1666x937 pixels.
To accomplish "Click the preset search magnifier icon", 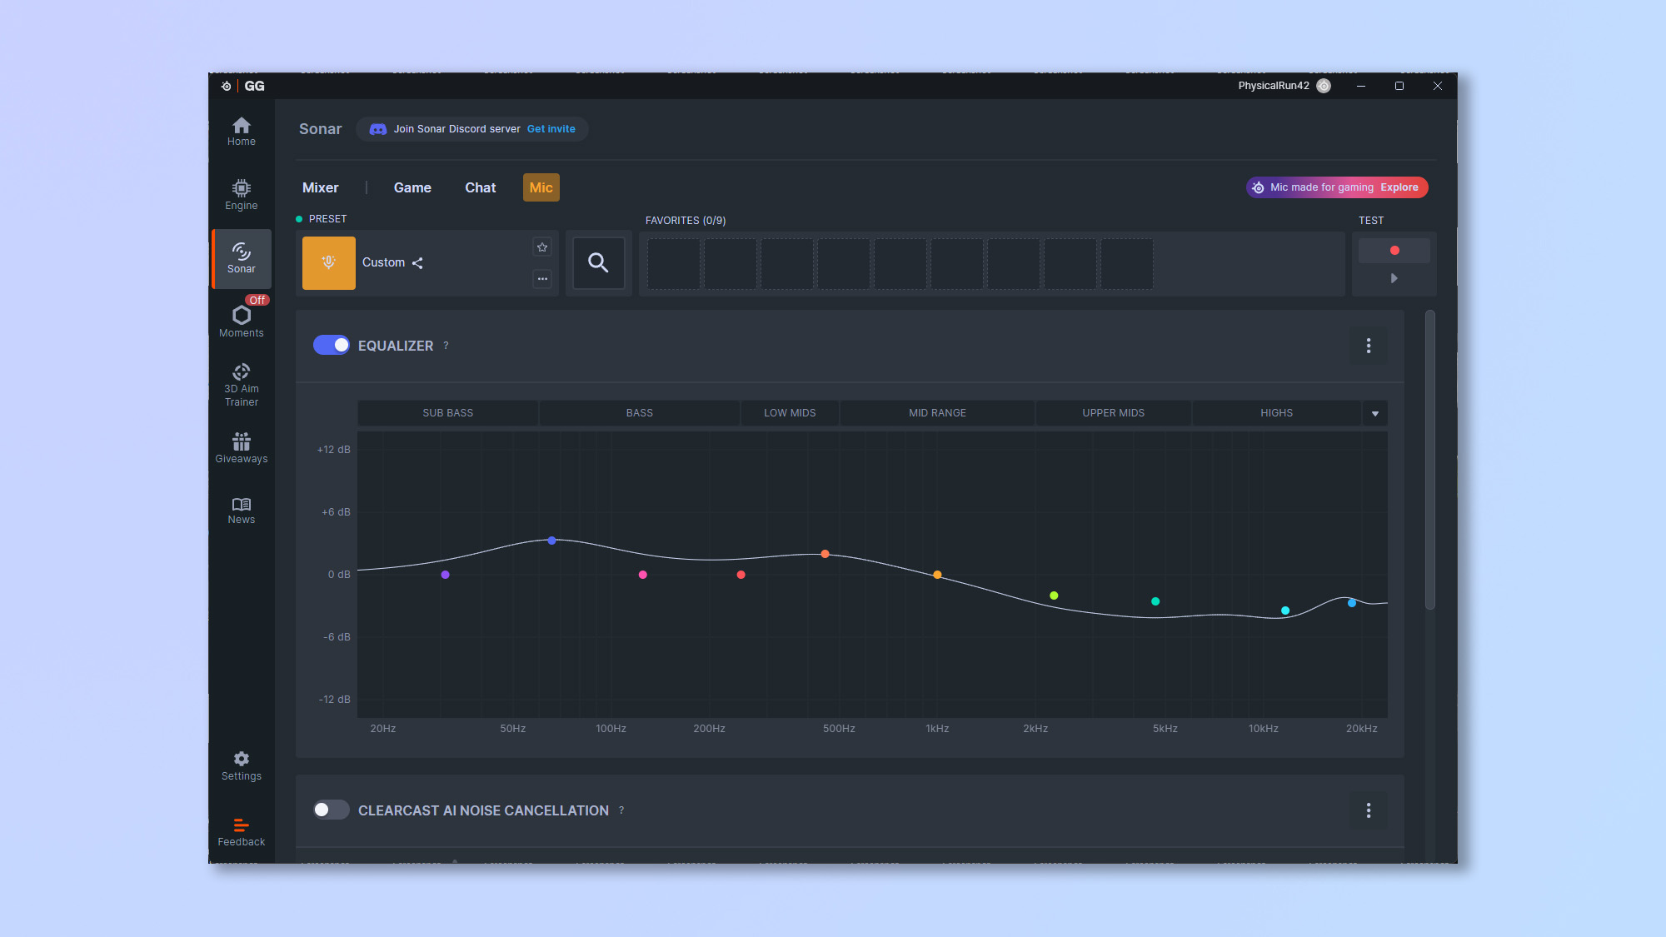I will pos(598,263).
